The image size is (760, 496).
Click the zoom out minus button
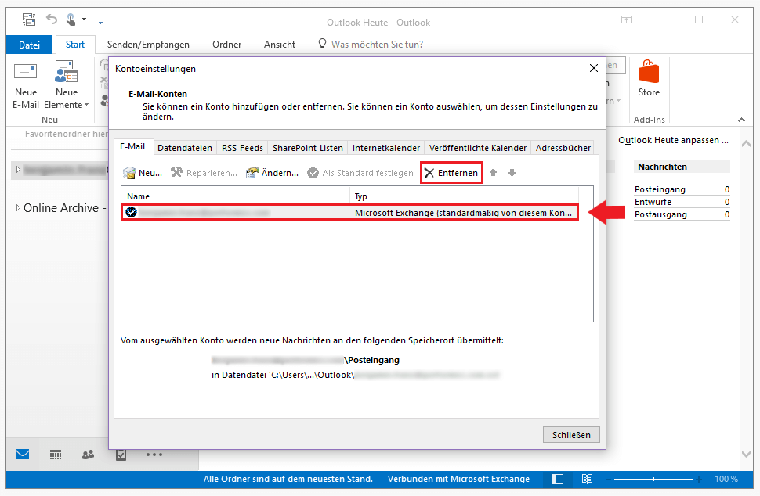(x=609, y=479)
